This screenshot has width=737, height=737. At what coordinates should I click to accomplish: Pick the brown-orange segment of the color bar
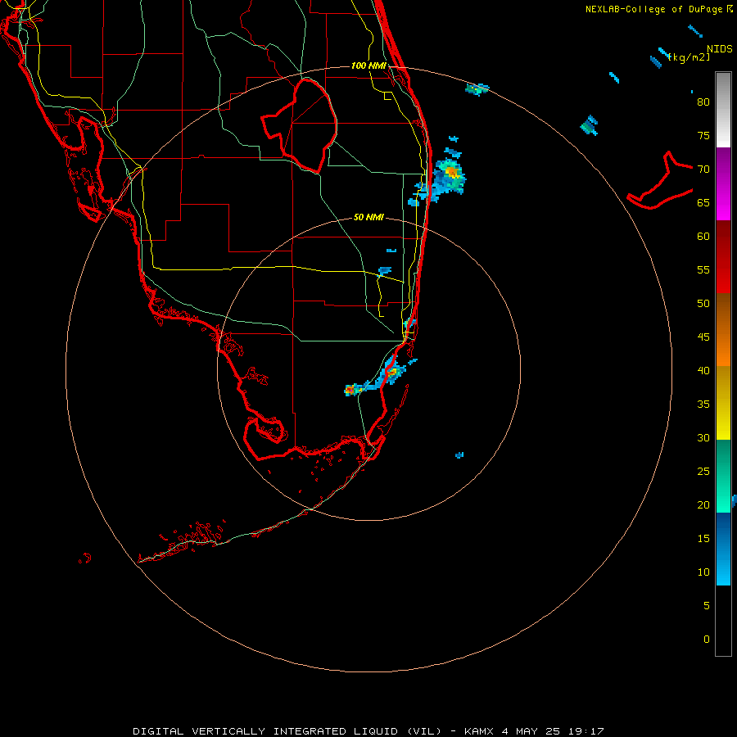(x=723, y=329)
